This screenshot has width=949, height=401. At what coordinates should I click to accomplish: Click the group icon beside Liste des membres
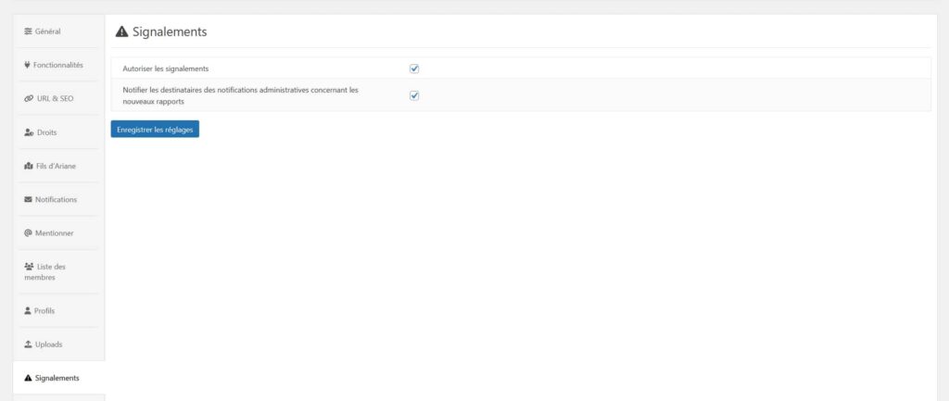pyautogui.click(x=29, y=266)
